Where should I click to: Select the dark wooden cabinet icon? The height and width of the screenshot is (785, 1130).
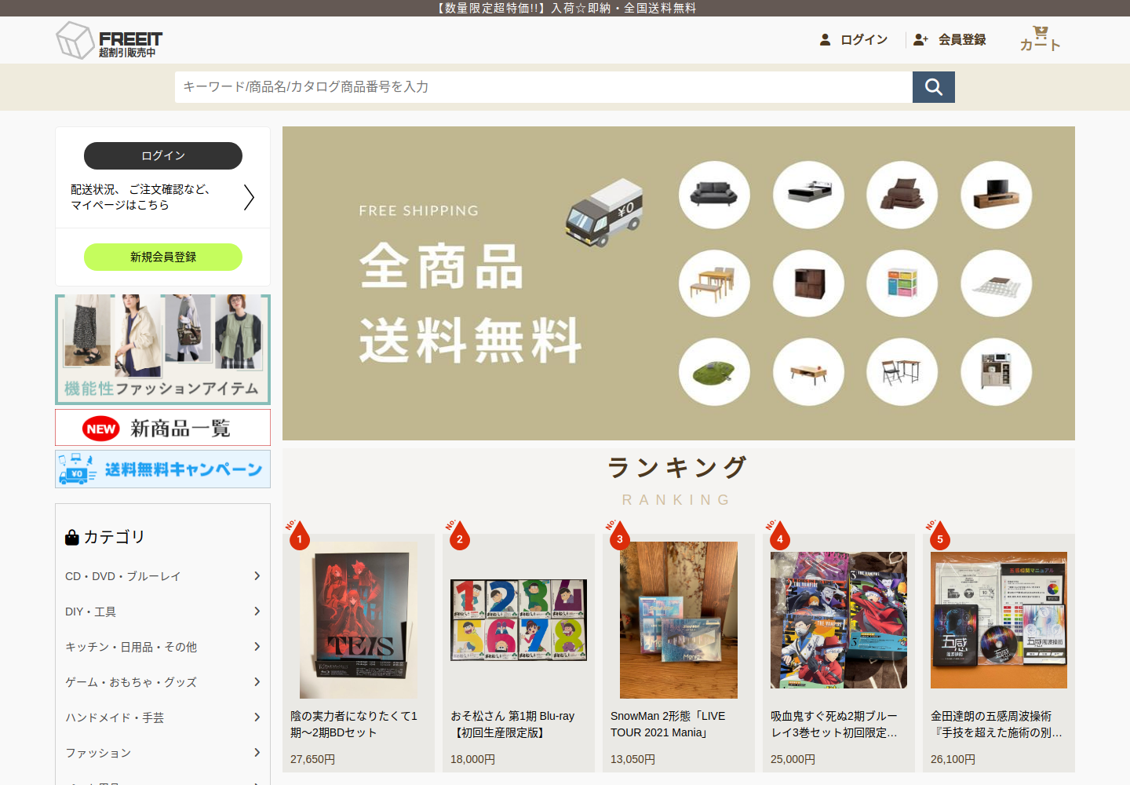[808, 283]
